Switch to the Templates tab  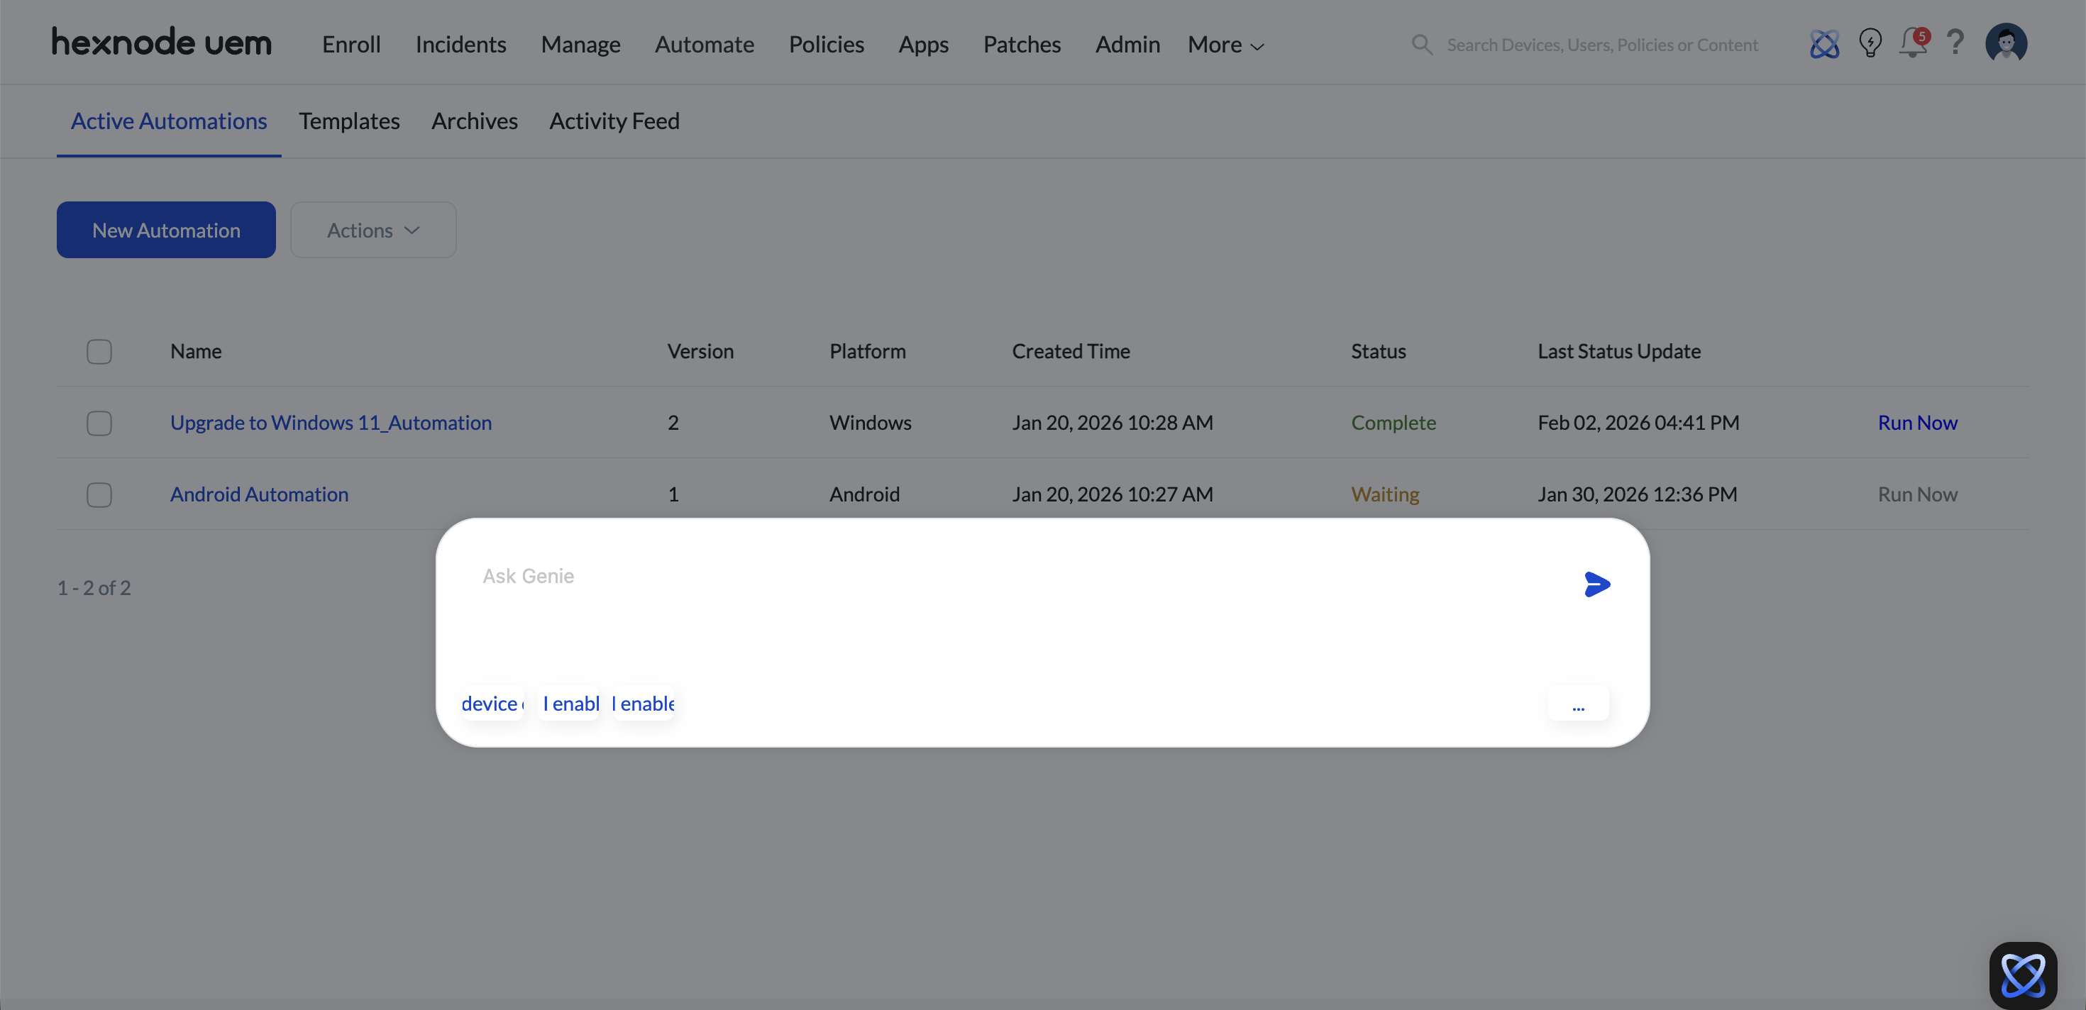tap(348, 121)
